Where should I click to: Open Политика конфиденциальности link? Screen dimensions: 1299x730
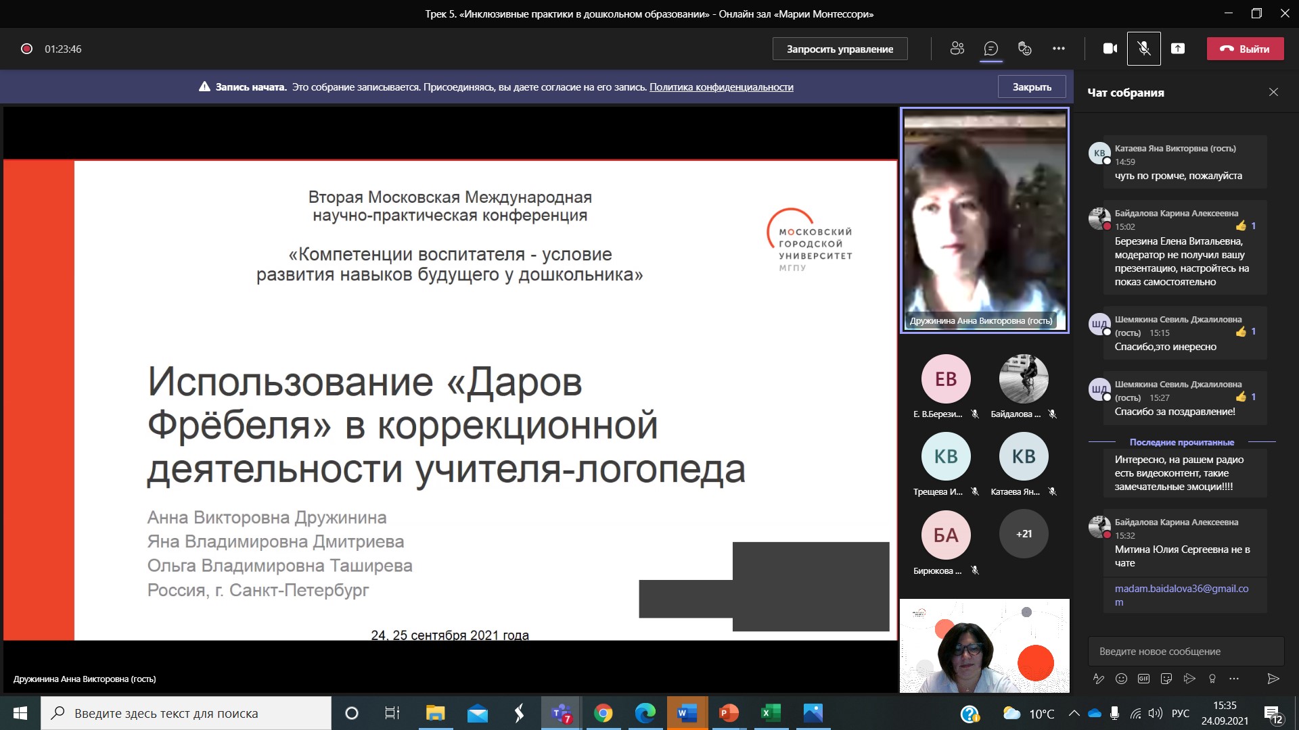[721, 87]
